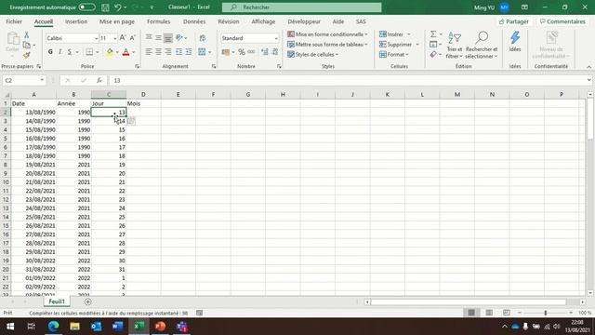Increase font size with the large A icon

[123, 38]
